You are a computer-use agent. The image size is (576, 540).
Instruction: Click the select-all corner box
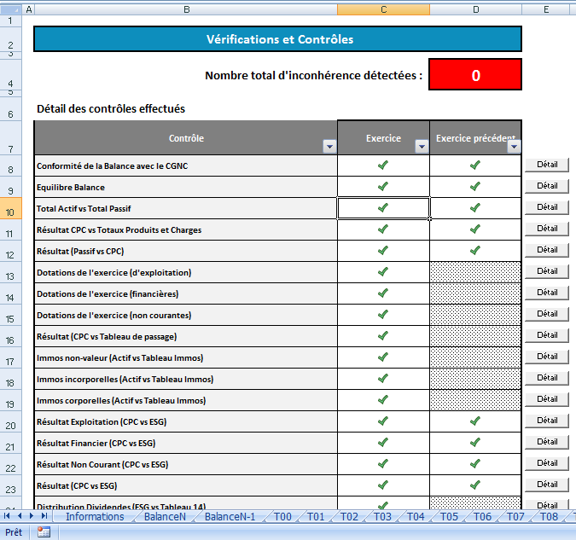pos(10,9)
